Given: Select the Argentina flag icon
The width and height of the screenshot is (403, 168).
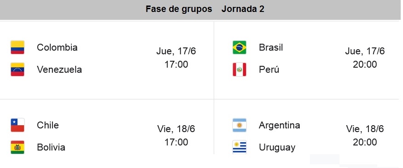Looking at the screenshot, I should 239,125.
